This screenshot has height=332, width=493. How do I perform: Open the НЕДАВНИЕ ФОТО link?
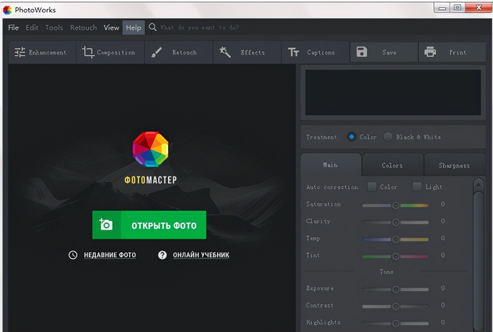coord(110,255)
